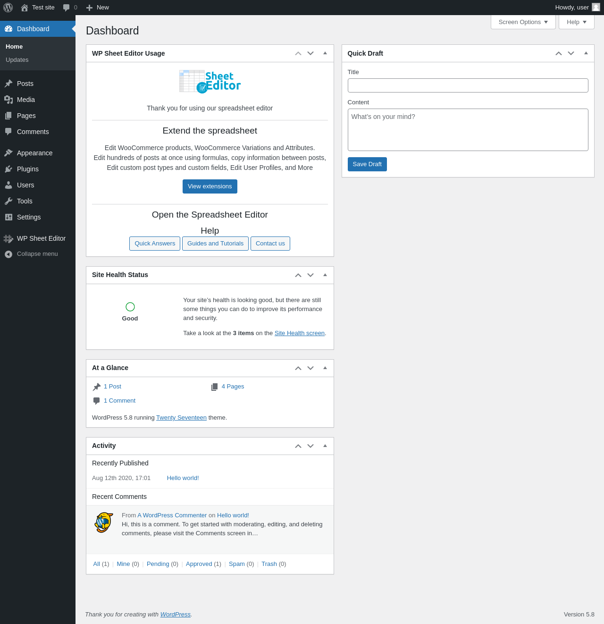Screen dimensions: 604x624
Task: Open the 1 Comment link
Action: (x=119, y=401)
